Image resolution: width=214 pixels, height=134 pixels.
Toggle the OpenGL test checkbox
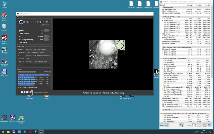[x=50, y=31]
